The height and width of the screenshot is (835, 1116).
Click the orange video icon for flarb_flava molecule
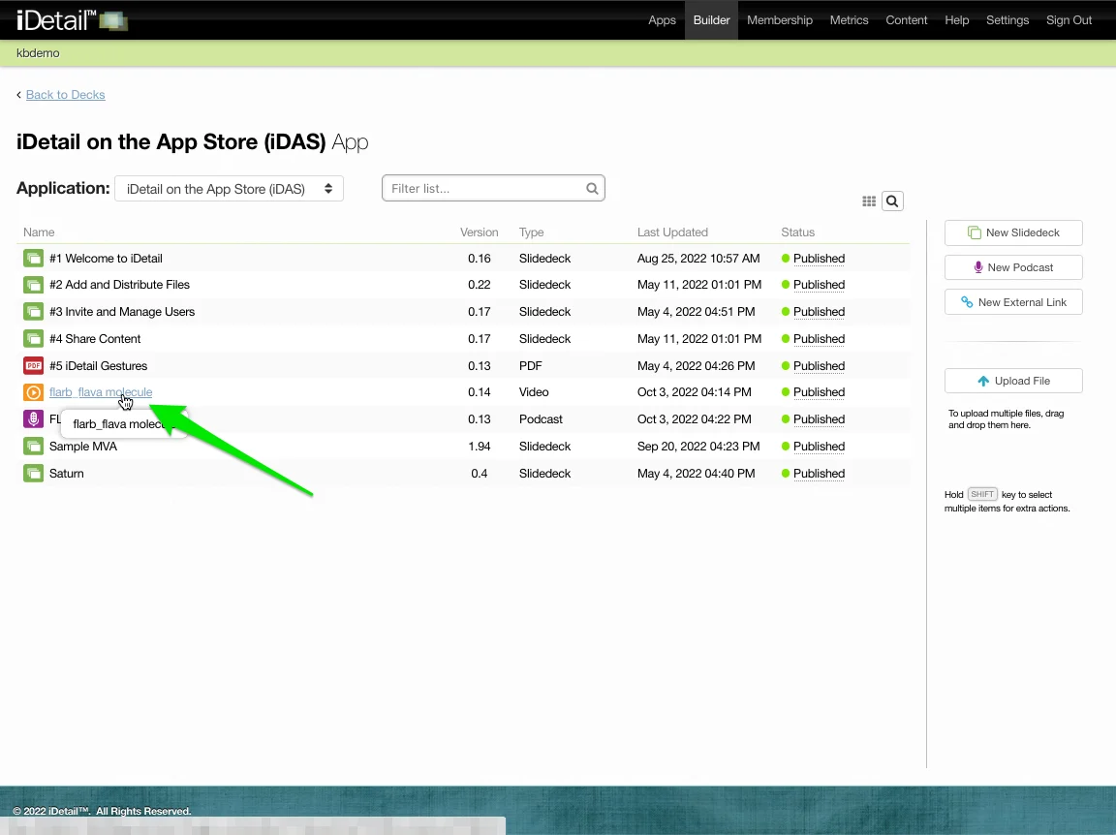pyautogui.click(x=34, y=392)
